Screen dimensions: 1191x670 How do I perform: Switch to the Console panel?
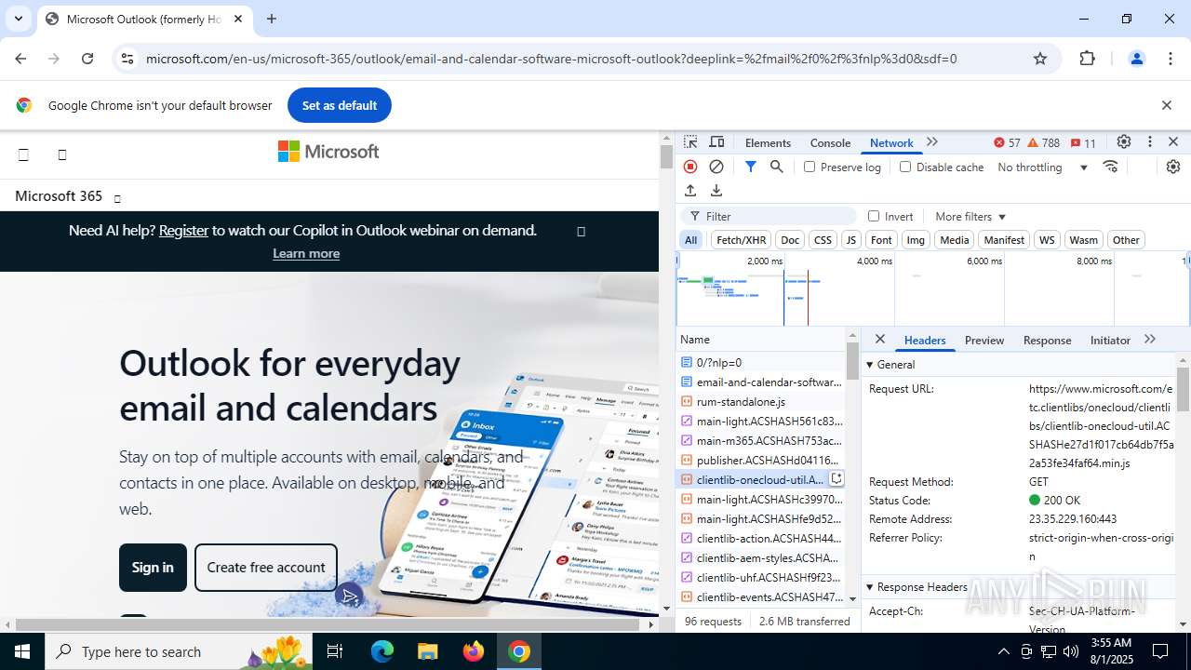coord(830,142)
